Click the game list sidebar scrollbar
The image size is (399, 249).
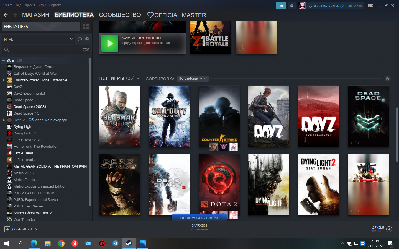[90, 132]
